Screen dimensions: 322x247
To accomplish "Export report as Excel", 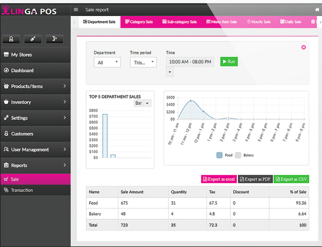I will (x=219, y=179).
